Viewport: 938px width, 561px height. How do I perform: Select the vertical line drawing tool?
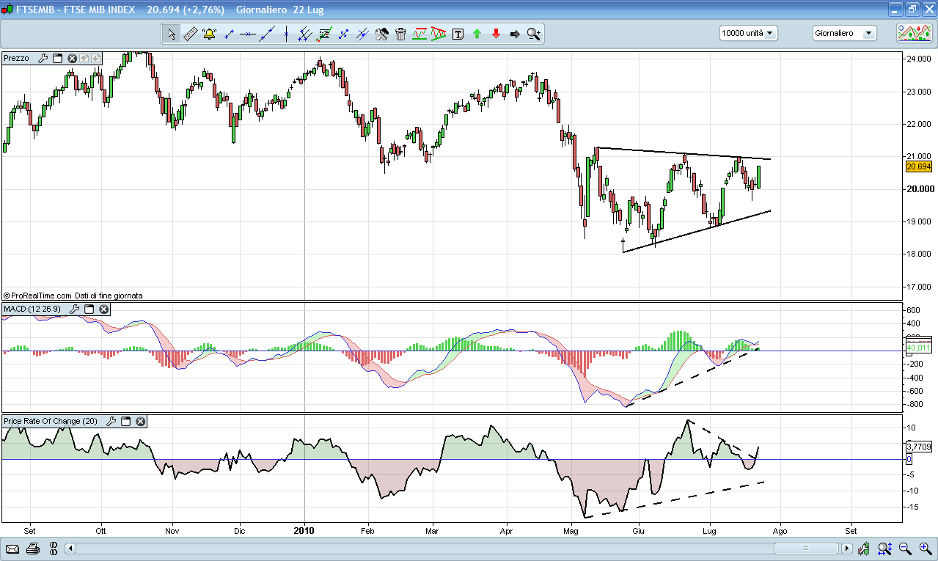click(x=286, y=34)
